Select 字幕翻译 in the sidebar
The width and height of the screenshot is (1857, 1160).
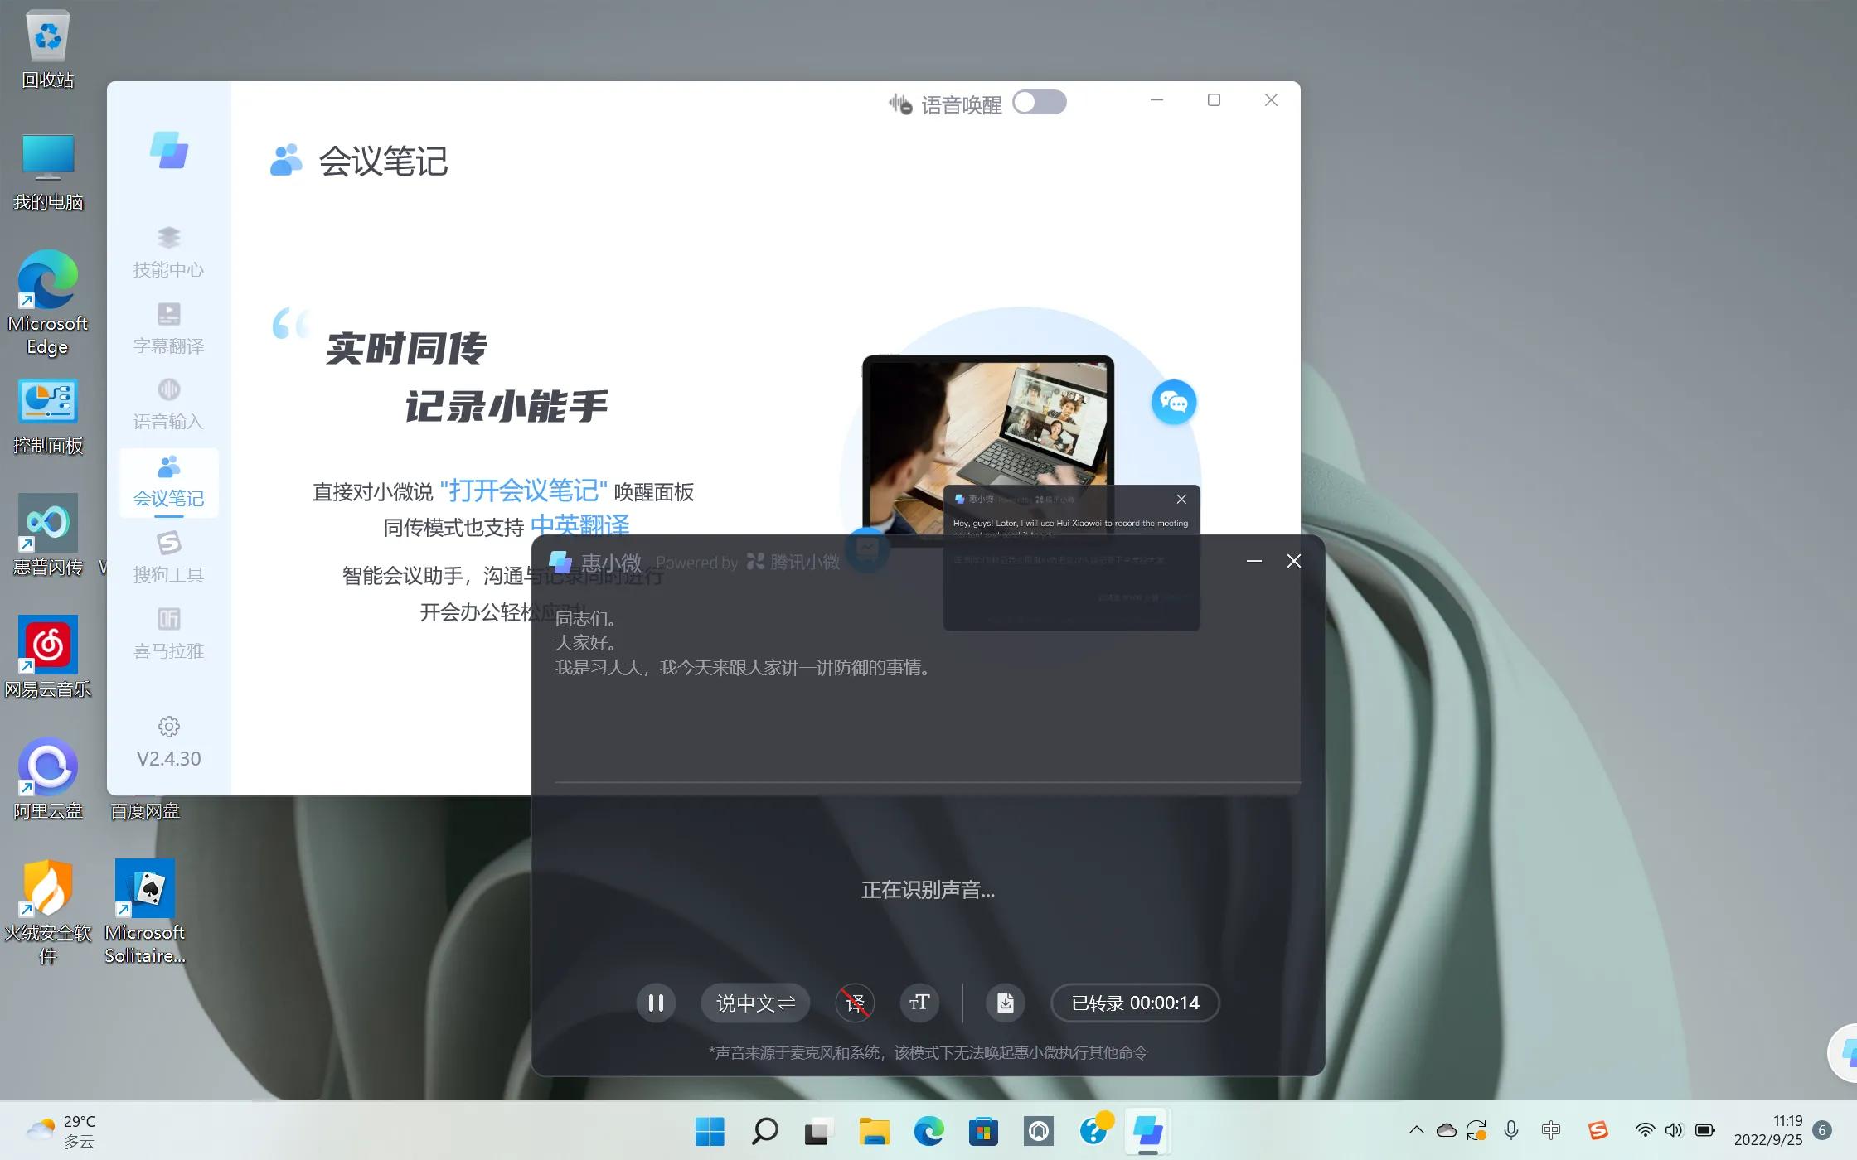(167, 327)
